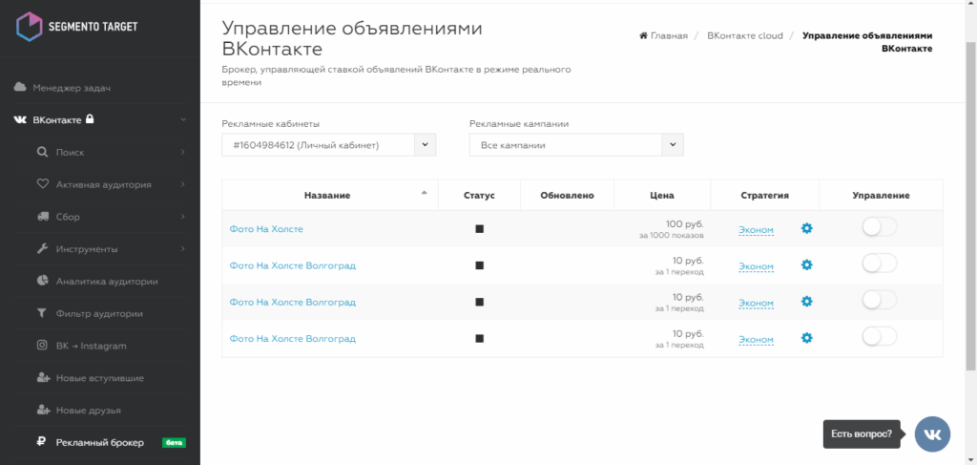
Task: Click the pie chart icon beside Аналитика аудитории
Action: (42, 281)
